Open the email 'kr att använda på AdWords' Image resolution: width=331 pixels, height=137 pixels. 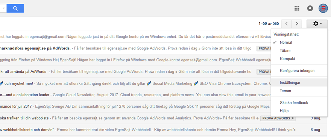(135, 71)
